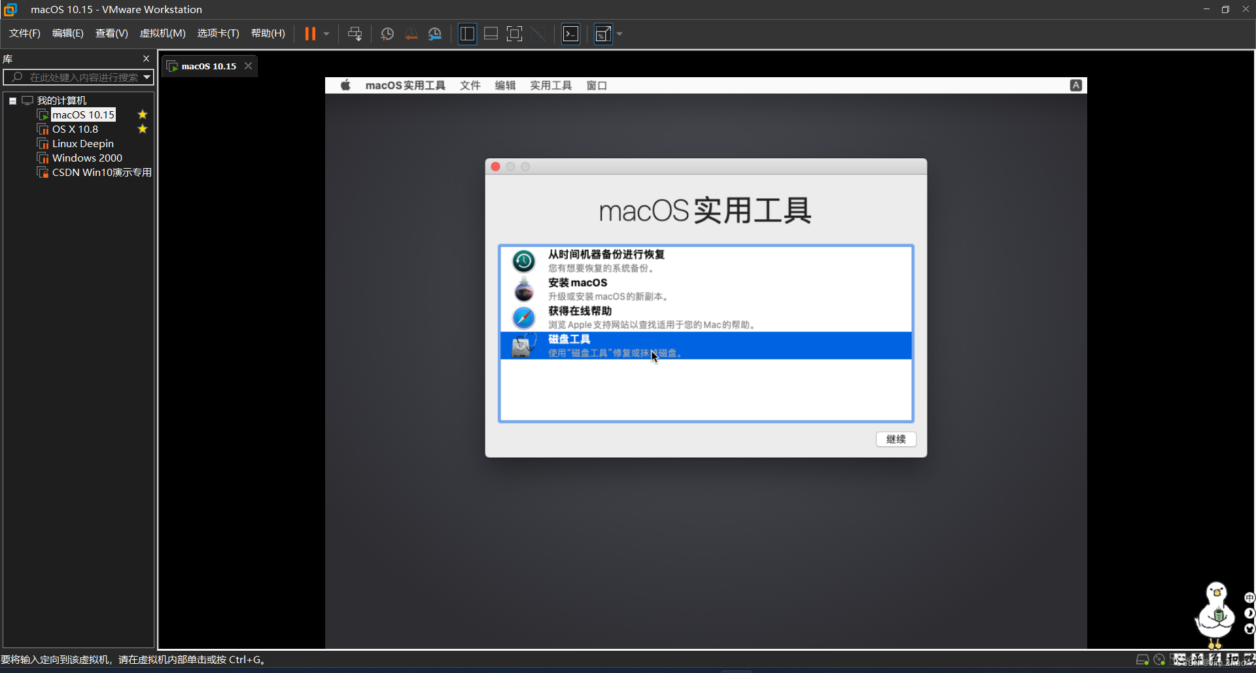This screenshot has width=1256, height=673.
Task: Select 从时间机器备份进行恢复 option
Action: coord(706,261)
